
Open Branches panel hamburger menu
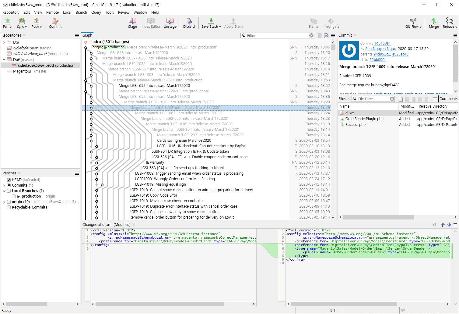tap(77, 173)
